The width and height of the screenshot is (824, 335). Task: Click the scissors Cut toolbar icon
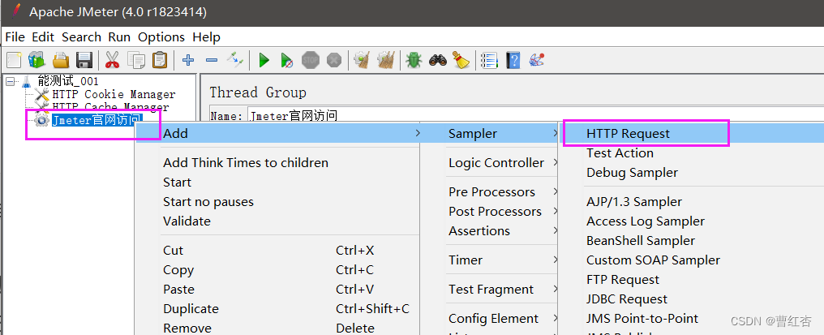tap(112, 60)
